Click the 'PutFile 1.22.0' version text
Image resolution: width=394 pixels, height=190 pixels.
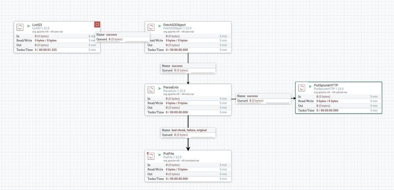(x=172, y=157)
